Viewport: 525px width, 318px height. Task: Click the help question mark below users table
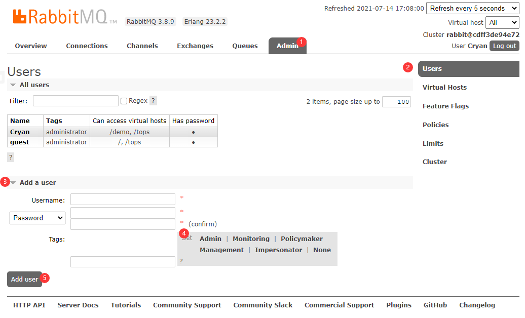pos(11,157)
